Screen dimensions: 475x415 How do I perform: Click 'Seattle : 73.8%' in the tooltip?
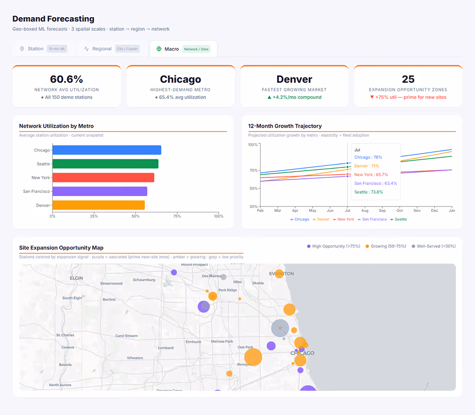tap(368, 192)
